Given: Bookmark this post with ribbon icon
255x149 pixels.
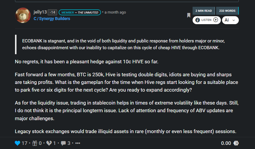Looking at the screenshot, I should tap(189, 15).
